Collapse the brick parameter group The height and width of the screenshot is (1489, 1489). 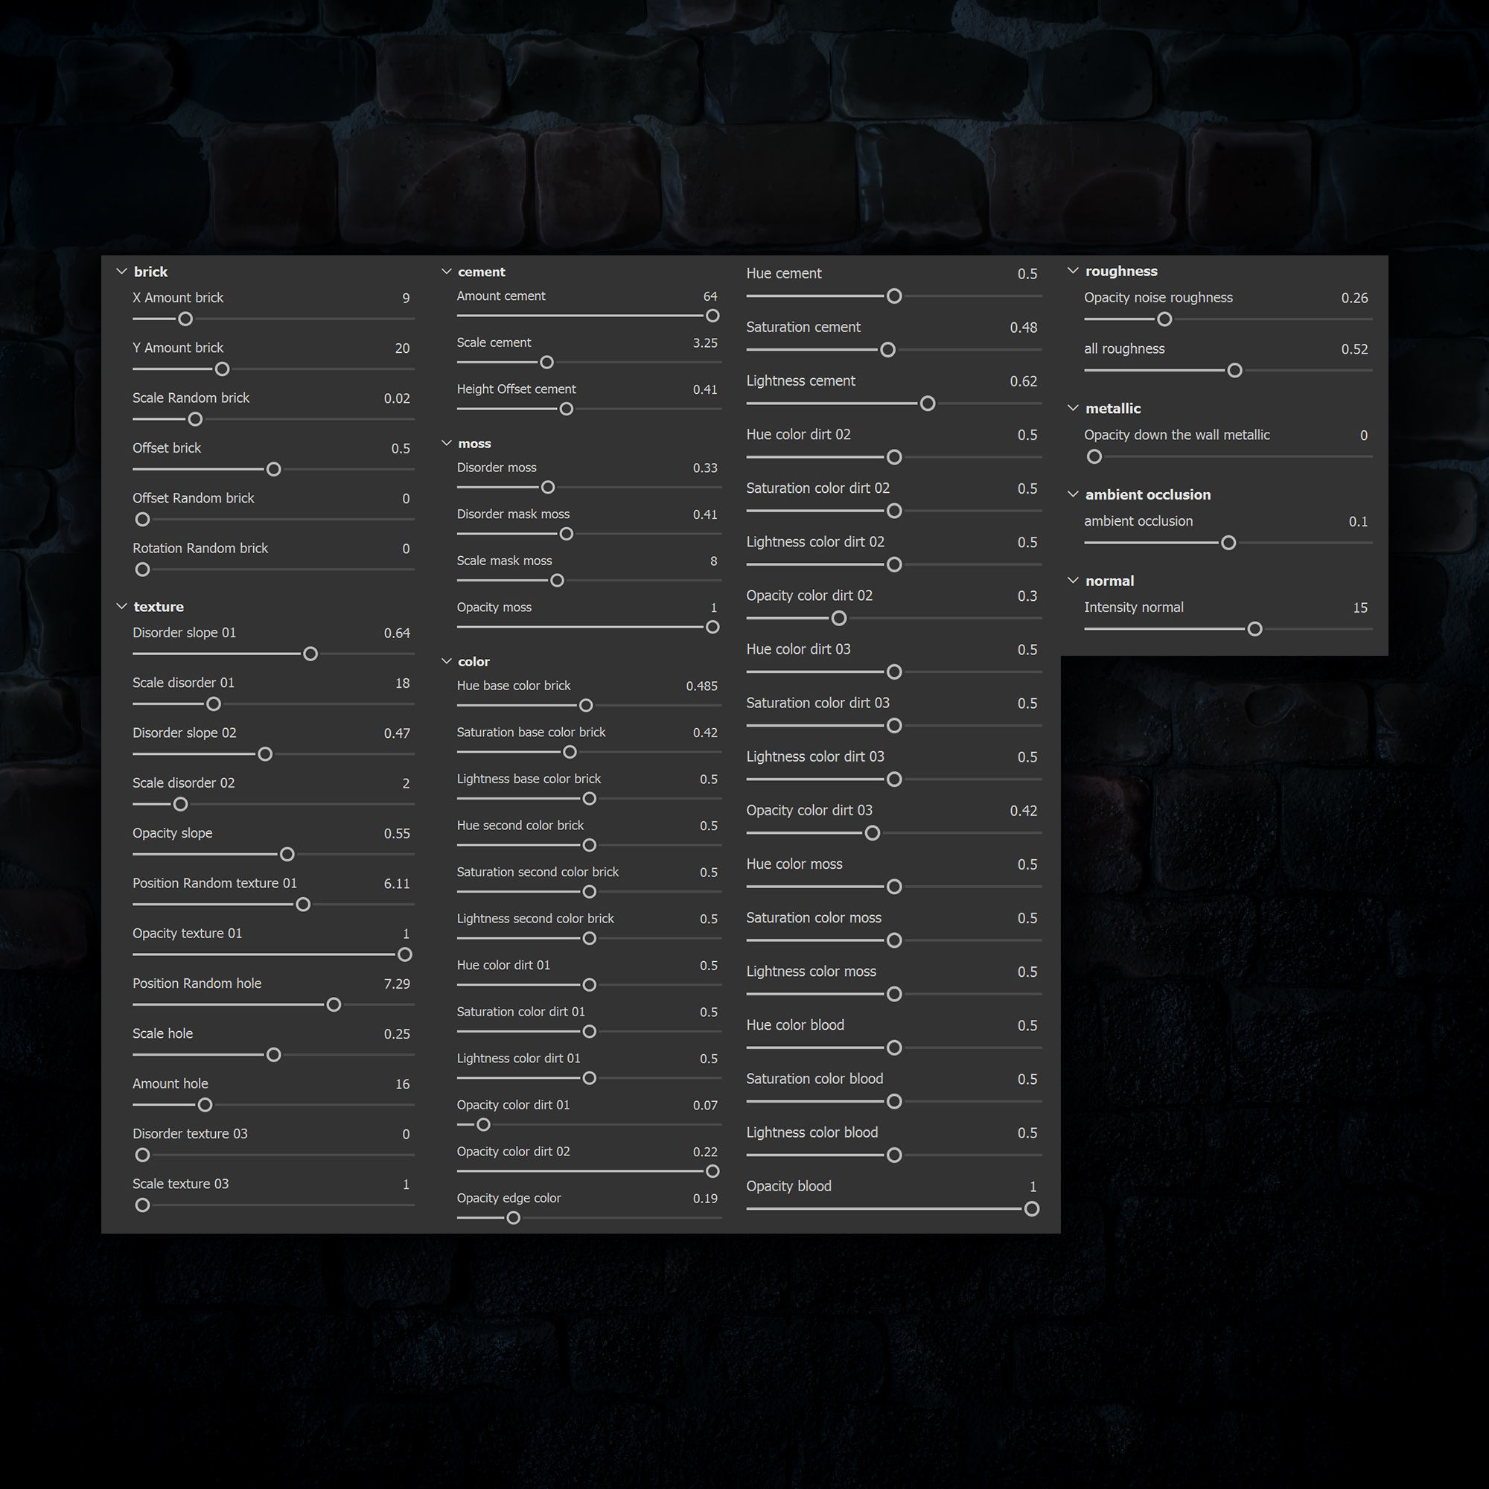click(121, 271)
